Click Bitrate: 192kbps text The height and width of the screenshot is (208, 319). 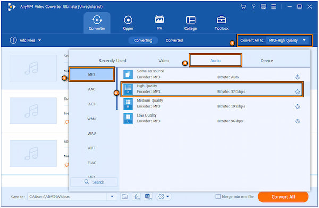231,106
